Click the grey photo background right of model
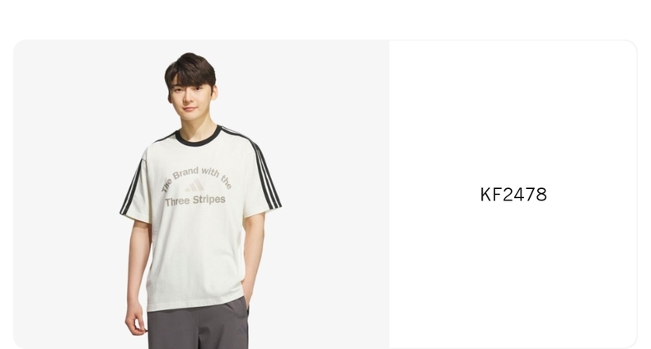This screenshot has height=349, width=651. (x=332, y=195)
